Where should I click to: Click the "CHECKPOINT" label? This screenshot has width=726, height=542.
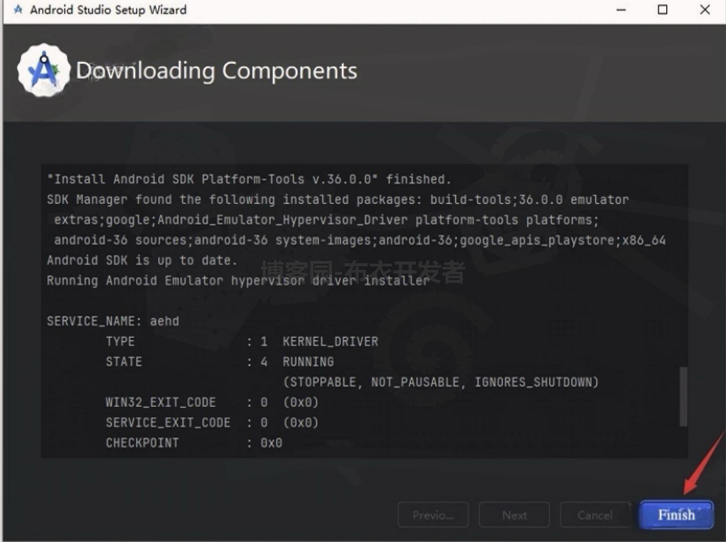pos(142,443)
